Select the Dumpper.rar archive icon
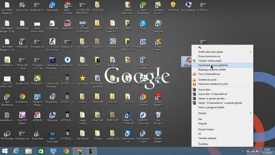275x155 pixels. [37, 43]
